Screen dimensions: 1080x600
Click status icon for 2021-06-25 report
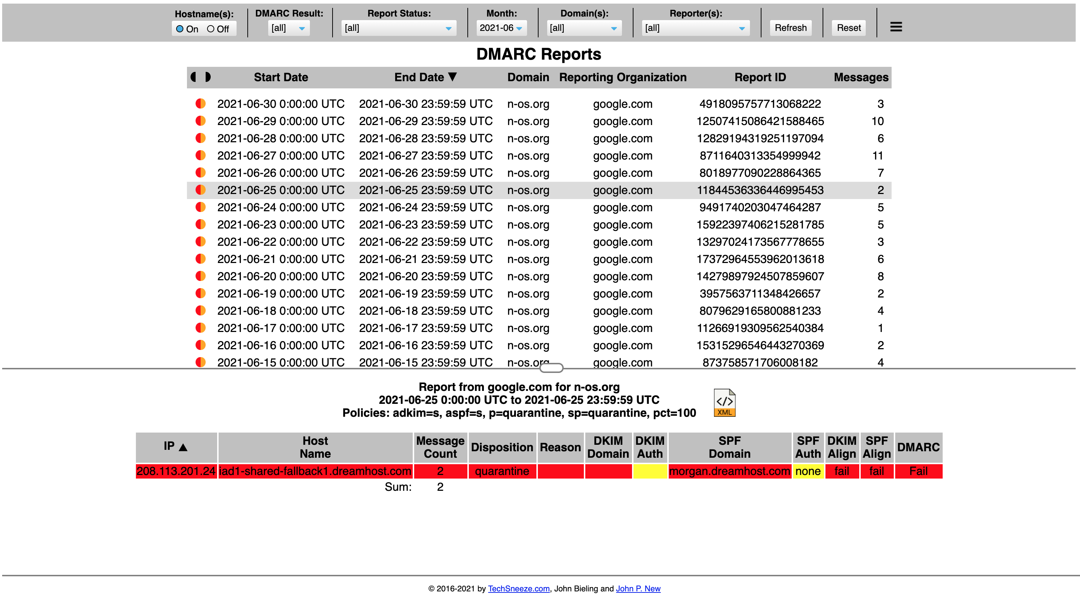(200, 190)
